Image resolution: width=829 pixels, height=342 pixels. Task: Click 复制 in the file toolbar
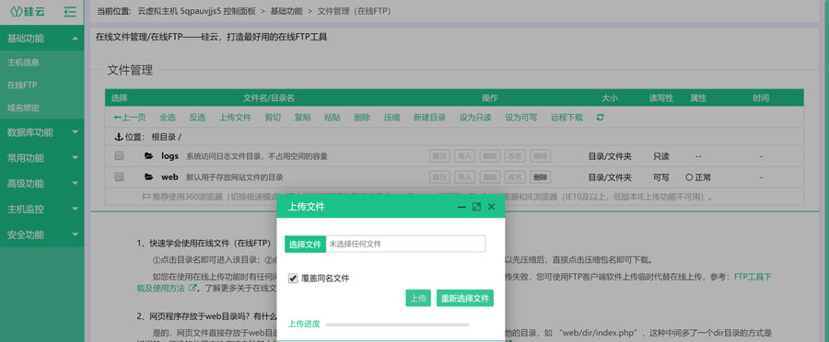click(x=302, y=117)
